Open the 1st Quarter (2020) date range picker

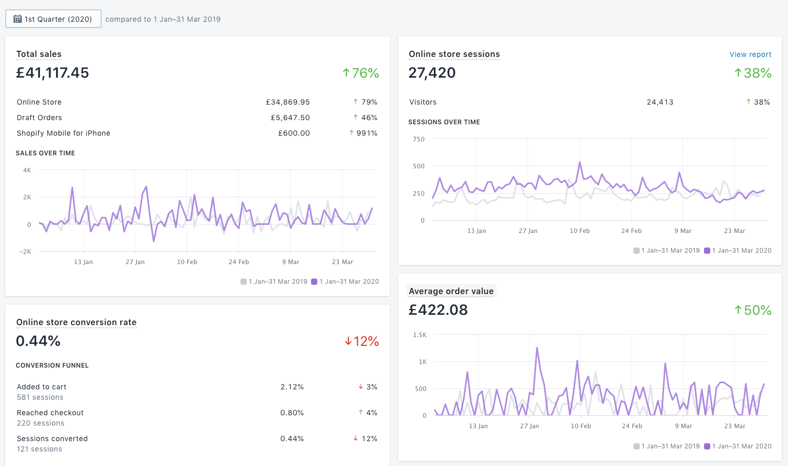(53, 18)
